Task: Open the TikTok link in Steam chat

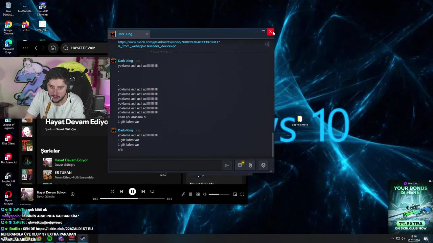Action: pos(169,44)
